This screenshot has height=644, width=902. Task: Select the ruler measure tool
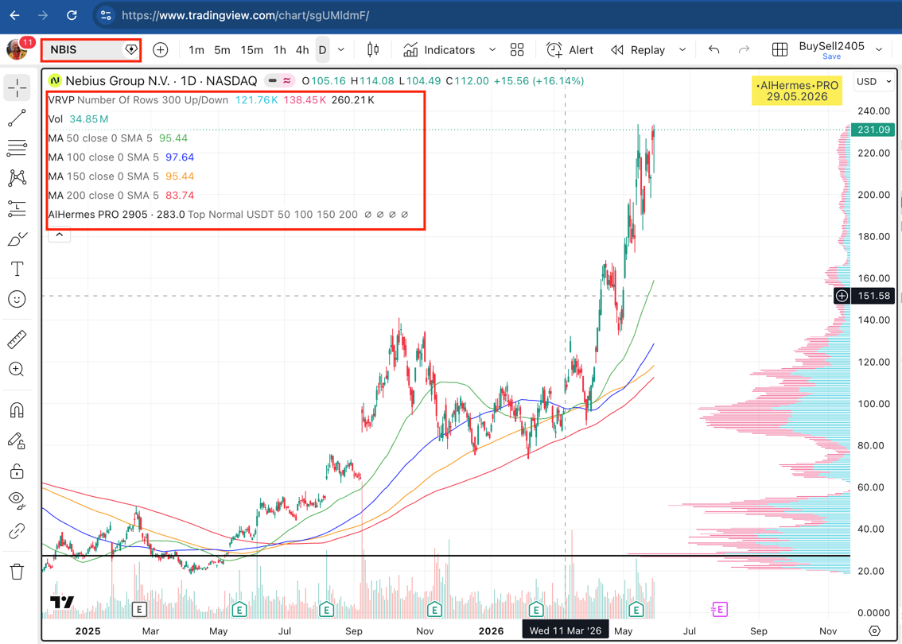point(17,339)
